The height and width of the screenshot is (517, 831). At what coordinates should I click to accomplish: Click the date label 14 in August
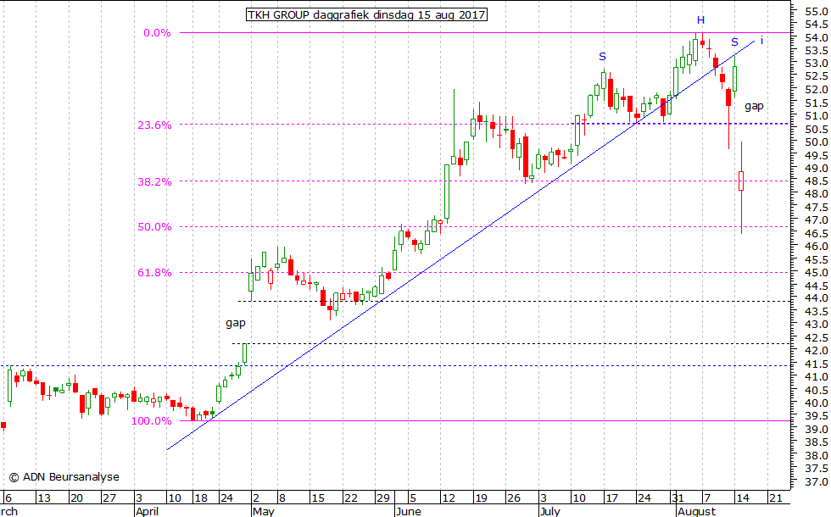point(743,498)
